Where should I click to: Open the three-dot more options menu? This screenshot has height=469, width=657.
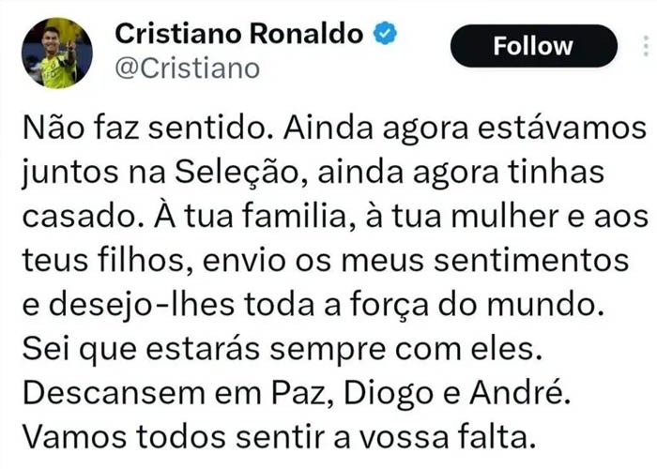(646, 46)
